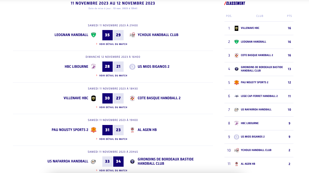Click HBC Libourne logo in match row
This screenshot has height=173, width=309.
pyautogui.click(x=93, y=67)
